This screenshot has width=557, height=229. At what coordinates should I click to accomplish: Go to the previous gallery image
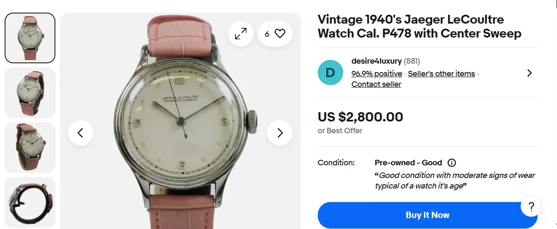[80, 133]
